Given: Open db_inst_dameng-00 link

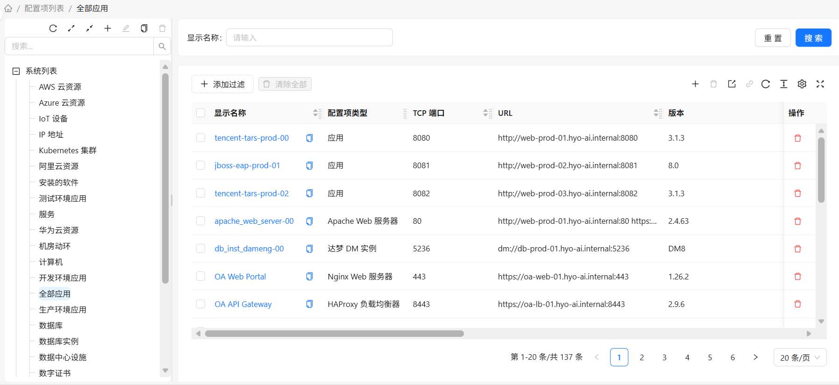Looking at the screenshot, I should (x=249, y=249).
